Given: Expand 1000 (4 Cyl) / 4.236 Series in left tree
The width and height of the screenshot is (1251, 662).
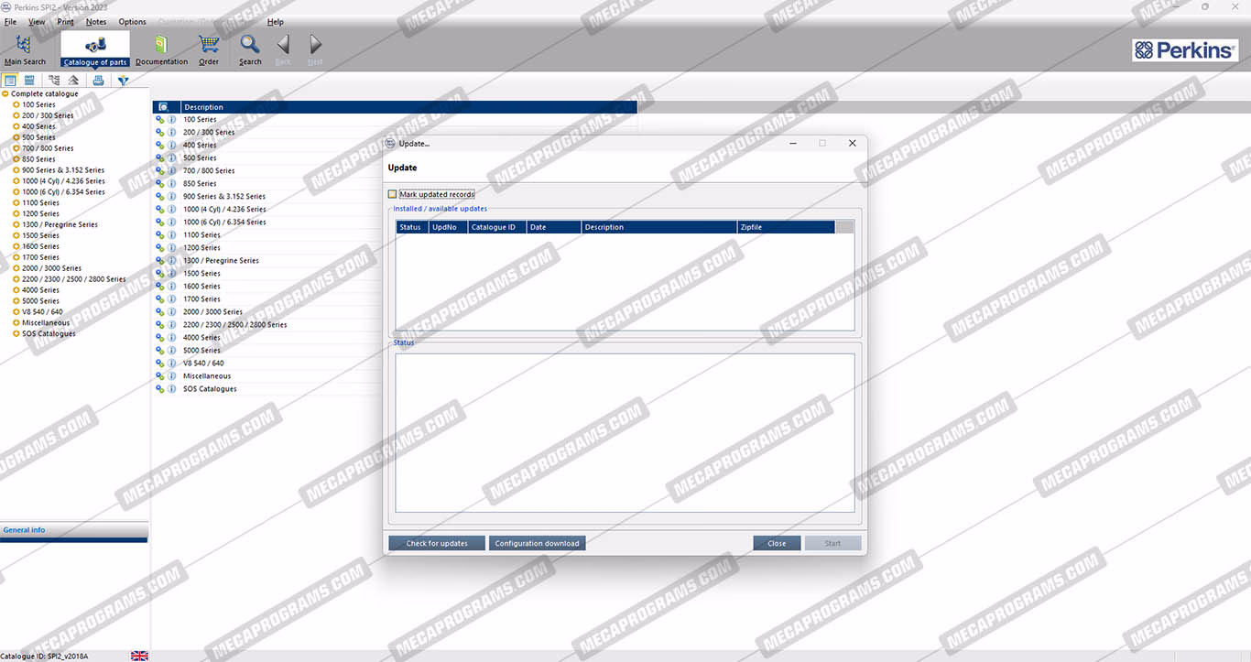Looking at the screenshot, I should click(x=16, y=181).
